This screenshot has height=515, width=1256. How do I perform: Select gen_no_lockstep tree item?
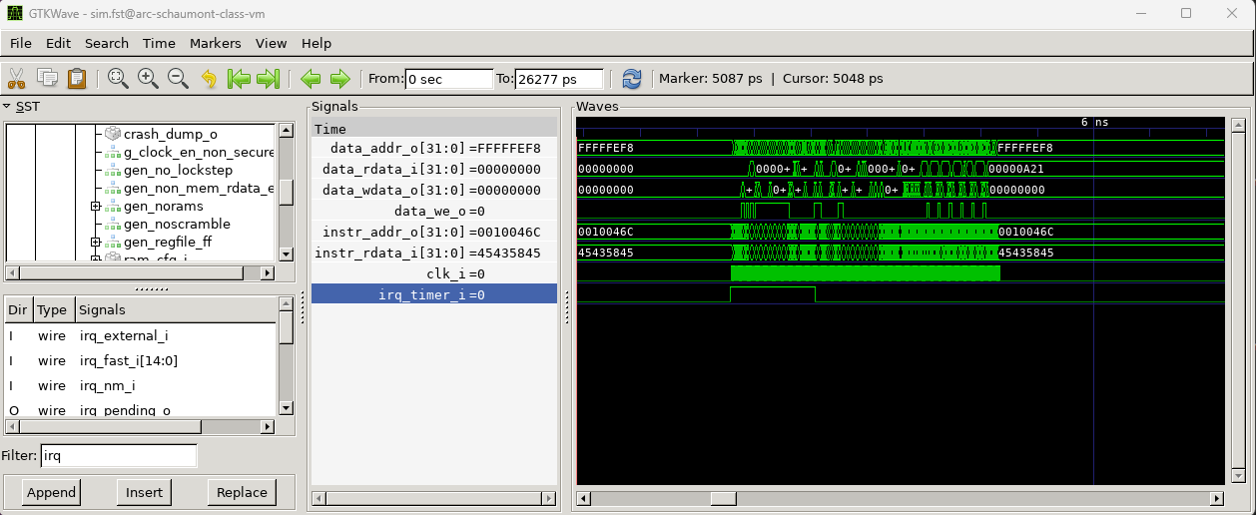tap(178, 170)
